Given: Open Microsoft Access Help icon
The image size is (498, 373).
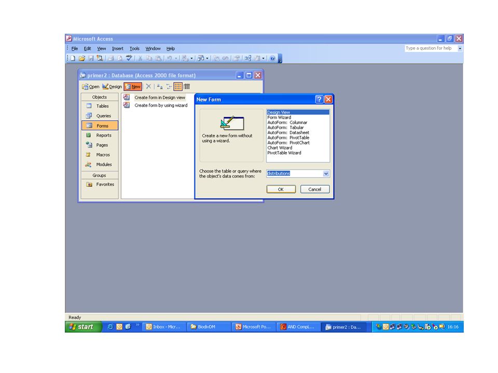Looking at the screenshot, I should click(272, 58).
